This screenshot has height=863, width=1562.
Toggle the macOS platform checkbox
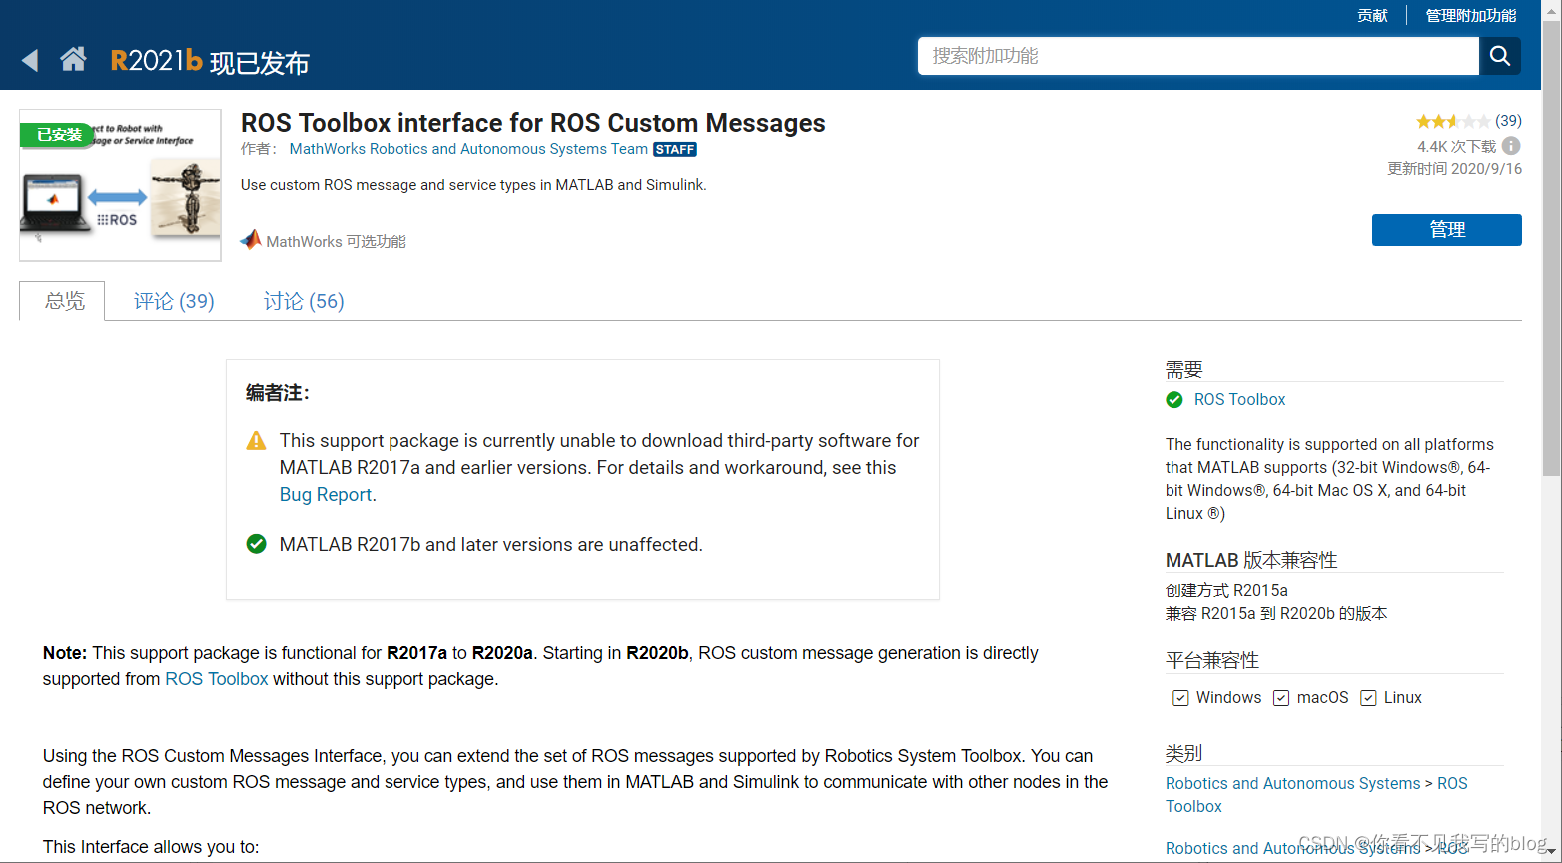pos(1281,698)
